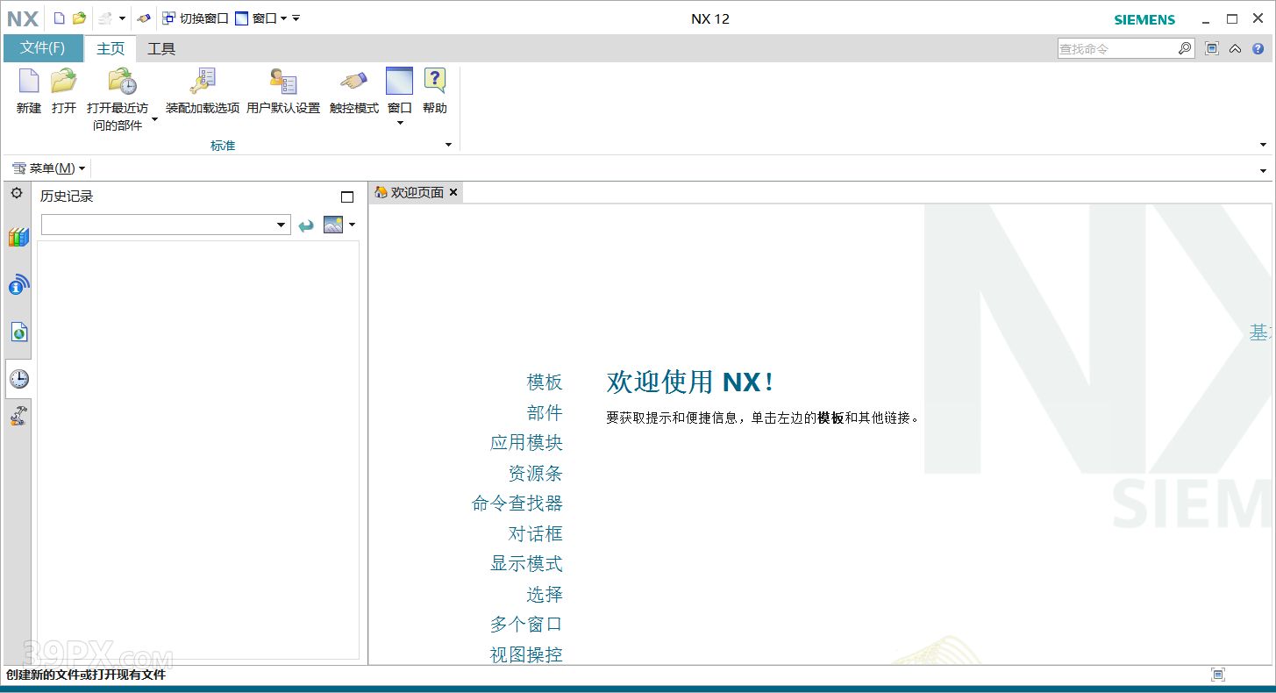Click the small open folder icon in title bar
The height and width of the screenshot is (693, 1276).
(x=79, y=18)
